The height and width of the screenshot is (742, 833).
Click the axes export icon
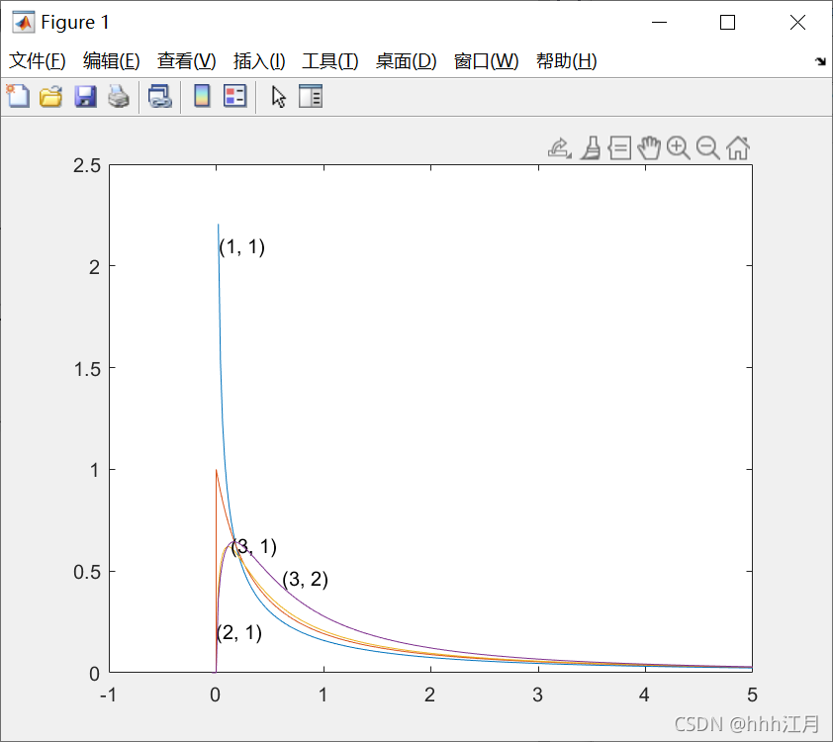tap(559, 148)
